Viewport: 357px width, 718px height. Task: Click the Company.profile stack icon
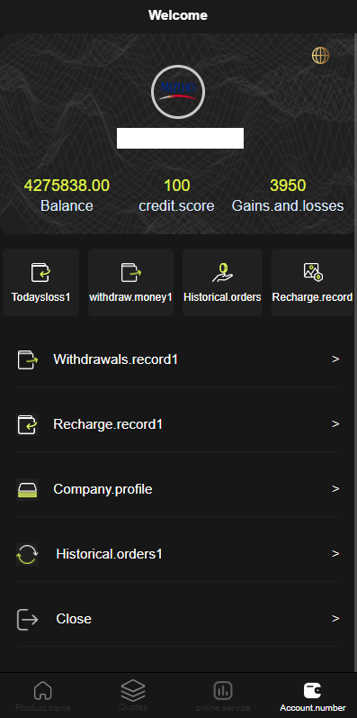click(x=27, y=489)
